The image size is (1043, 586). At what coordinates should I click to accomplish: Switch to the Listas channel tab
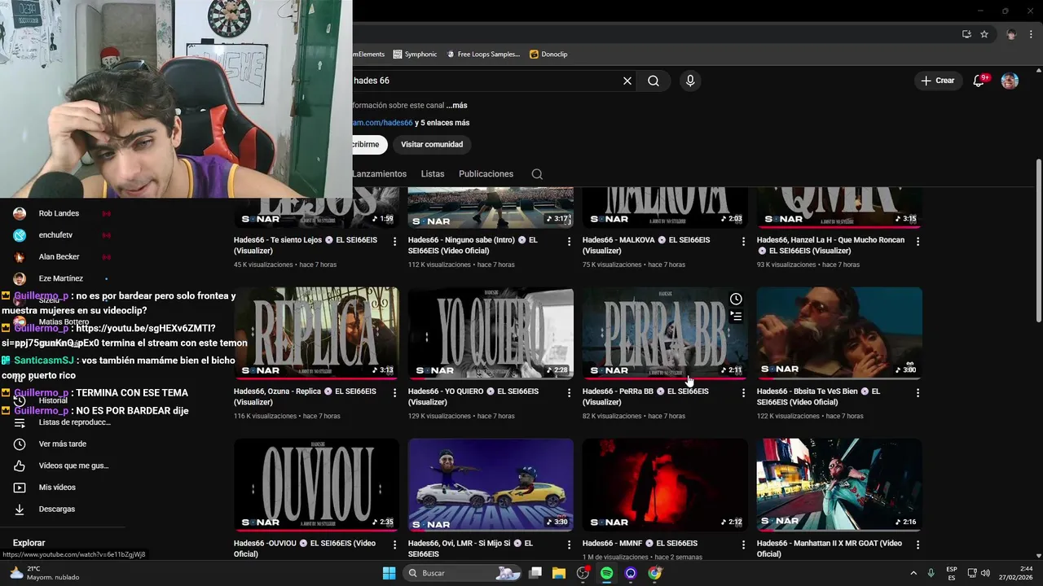(433, 174)
